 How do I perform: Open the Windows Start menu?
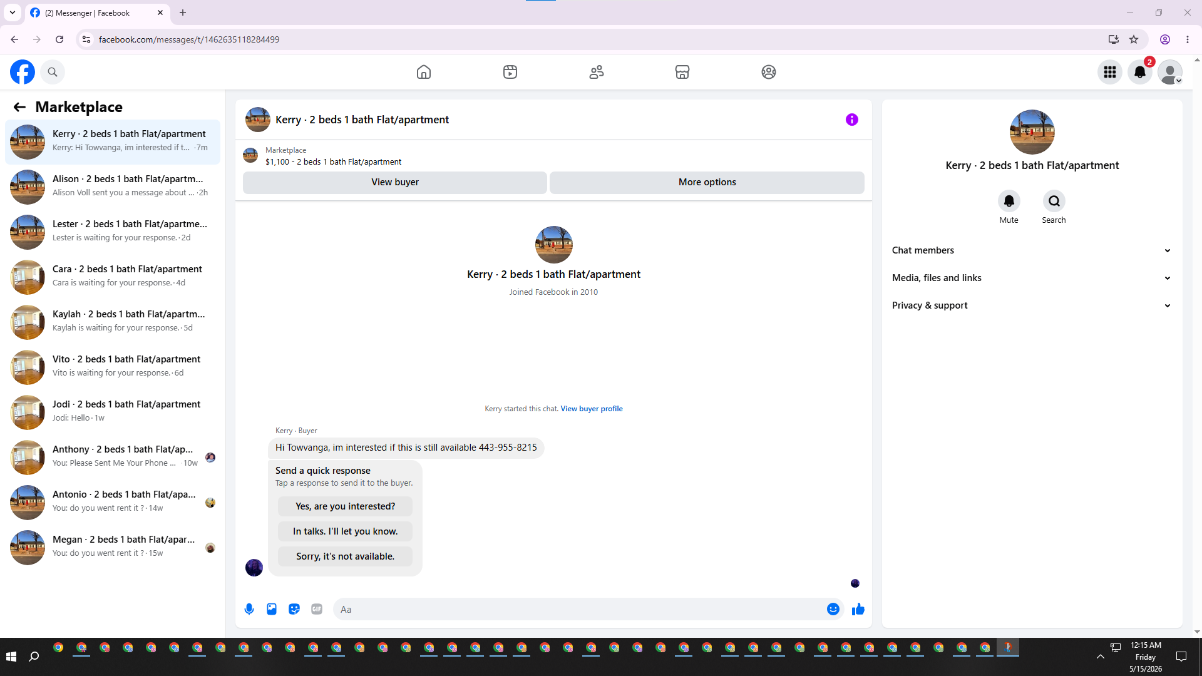pyautogui.click(x=11, y=657)
